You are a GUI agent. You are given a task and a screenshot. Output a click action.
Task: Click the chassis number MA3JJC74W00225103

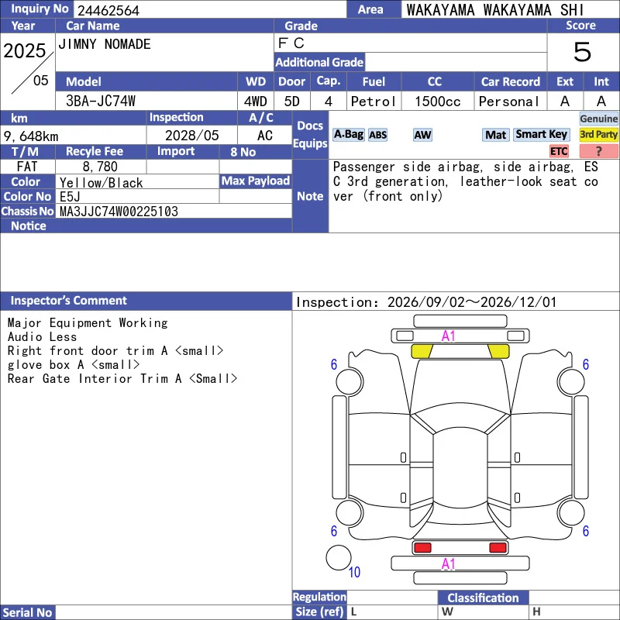pyautogui.click(x=119, y=212)
